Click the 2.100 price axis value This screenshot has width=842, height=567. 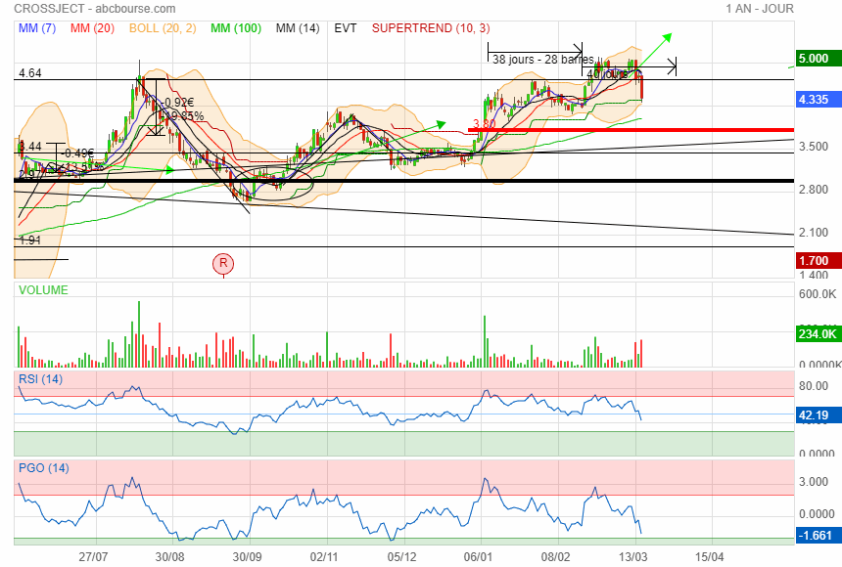point(814,233)
